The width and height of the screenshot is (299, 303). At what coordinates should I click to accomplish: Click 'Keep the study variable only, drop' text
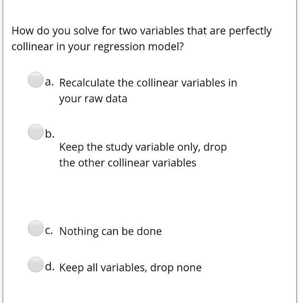coord(143,147)
